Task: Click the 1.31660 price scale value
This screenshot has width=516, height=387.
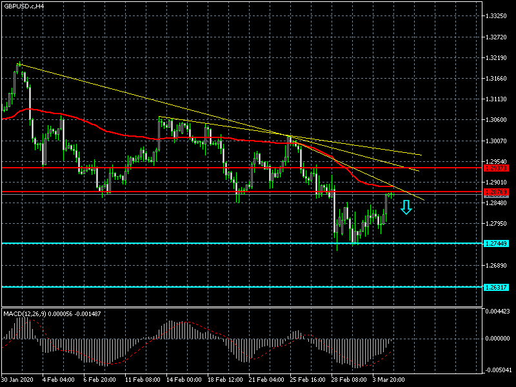Action: point(497,79)
